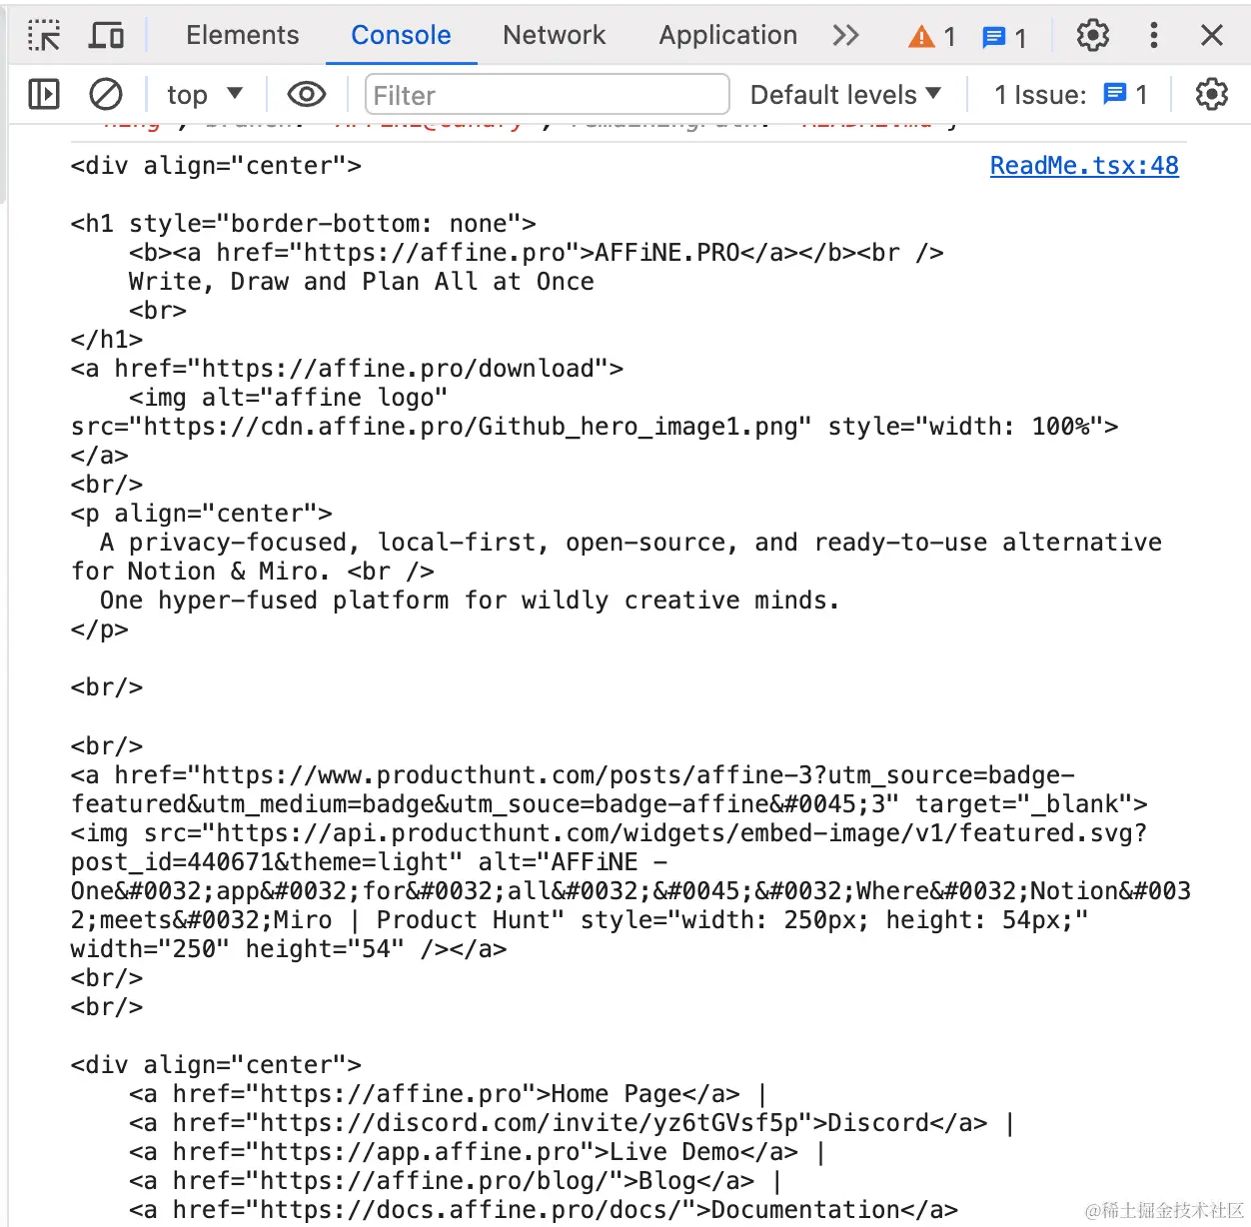Screen dimensions: 1251x1227
Task: Click the Live Demo anchor line
Action: [x=477, y=1152]
